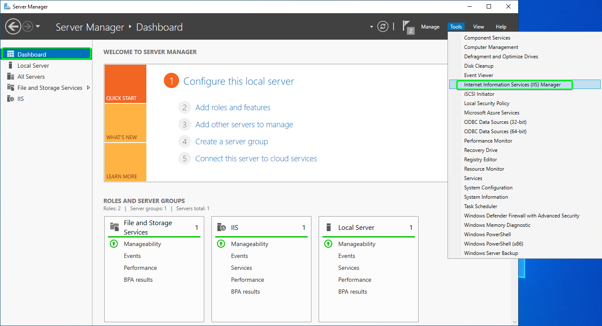602x326 pixels.
Task: Click Manageability status icon in File and Storage tile
Action: point(114,244)
